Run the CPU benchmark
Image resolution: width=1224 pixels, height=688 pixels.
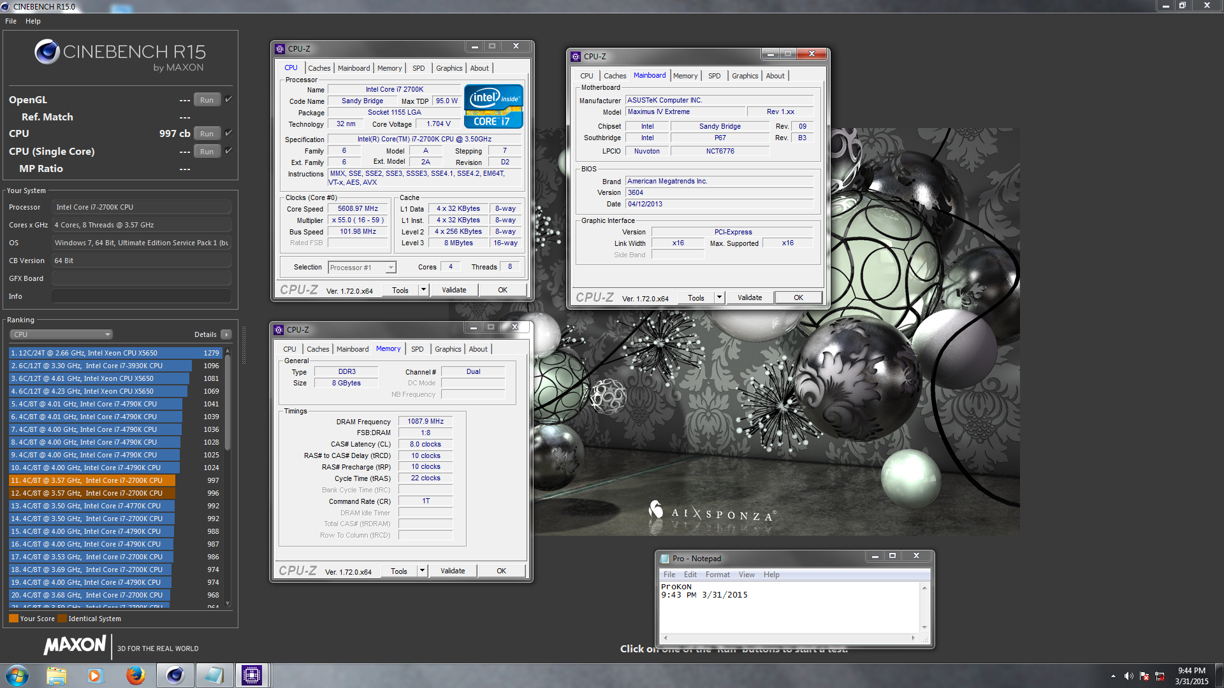pos(207,134)
